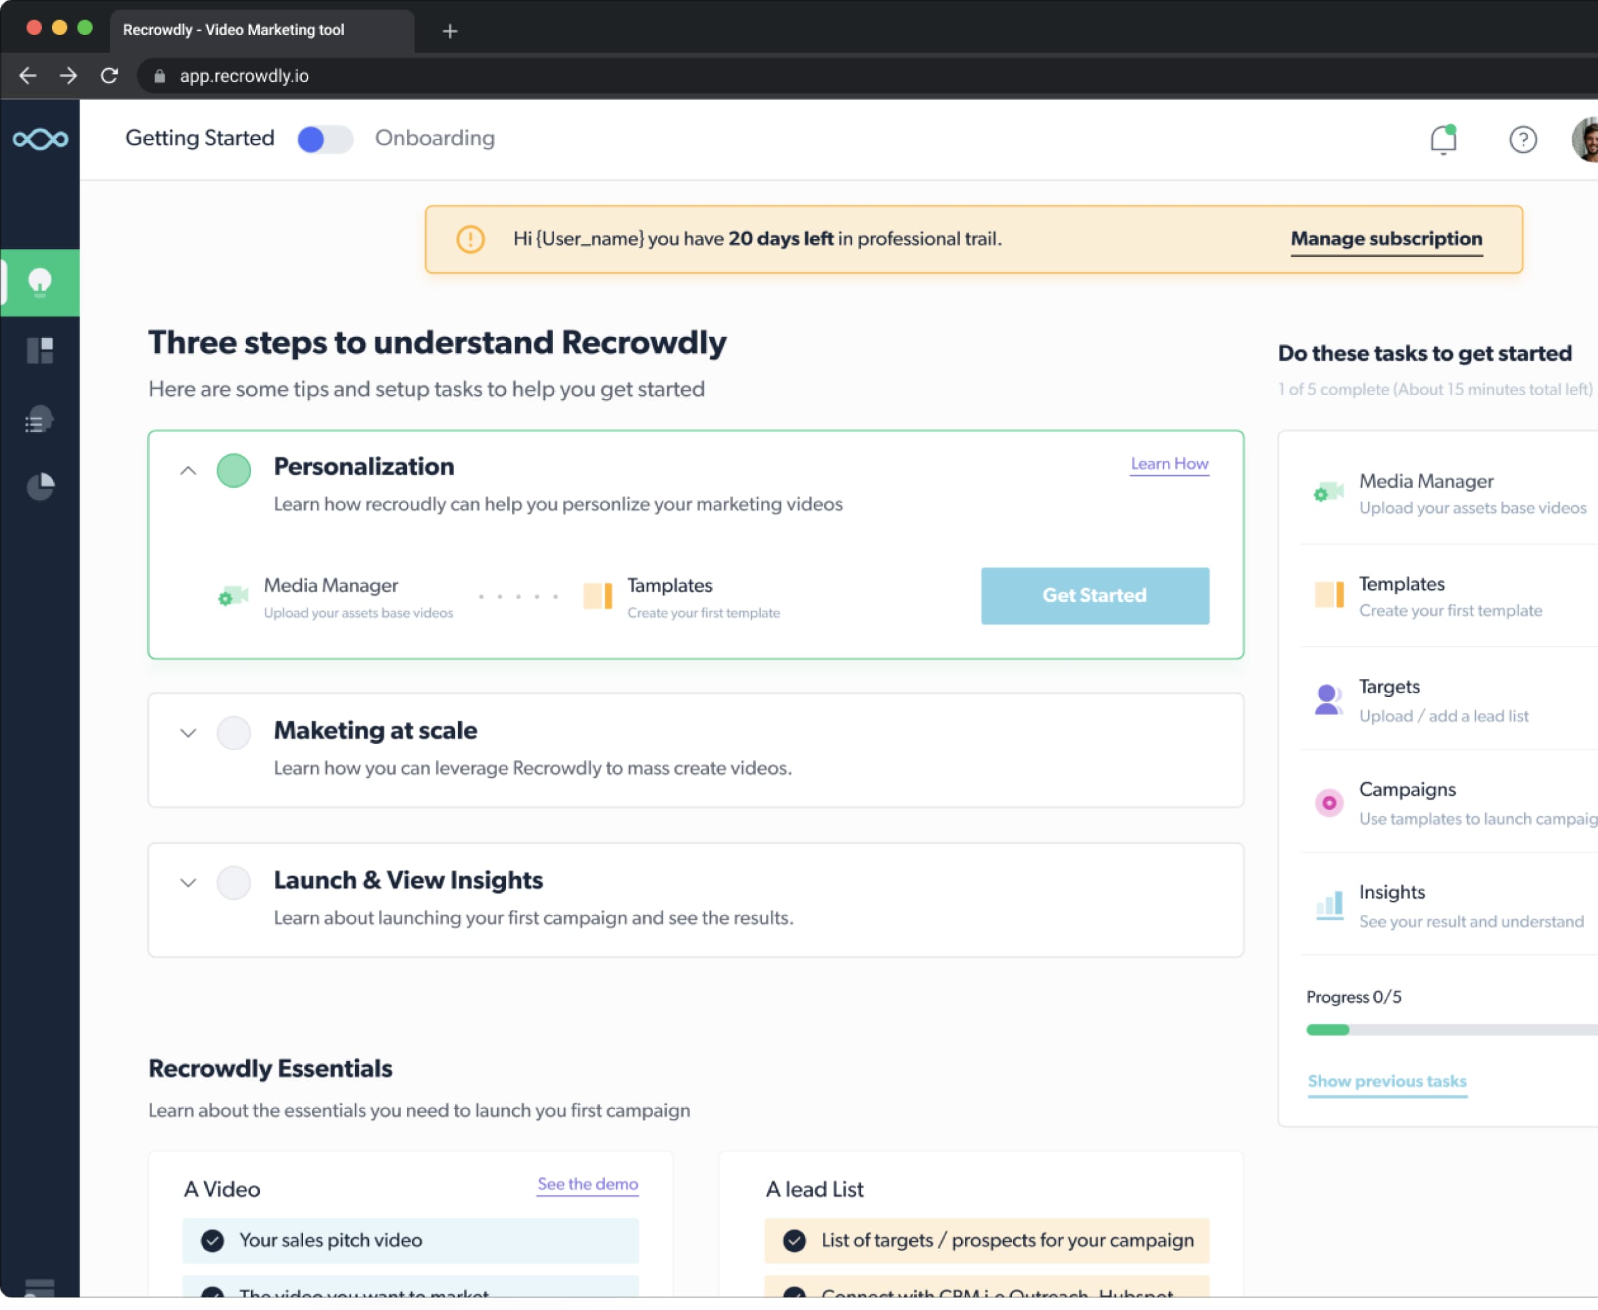Open the lightbulb Getting Started sidebar item
This screenshot has width=1598, height=1310.
(40, 283)
